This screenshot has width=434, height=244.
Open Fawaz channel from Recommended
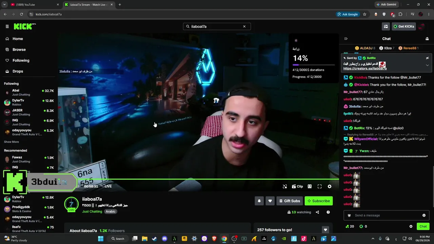coord(29,159)
